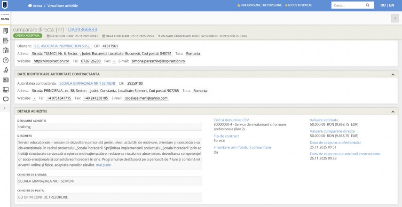Click the SEAP shield logo

5,5
